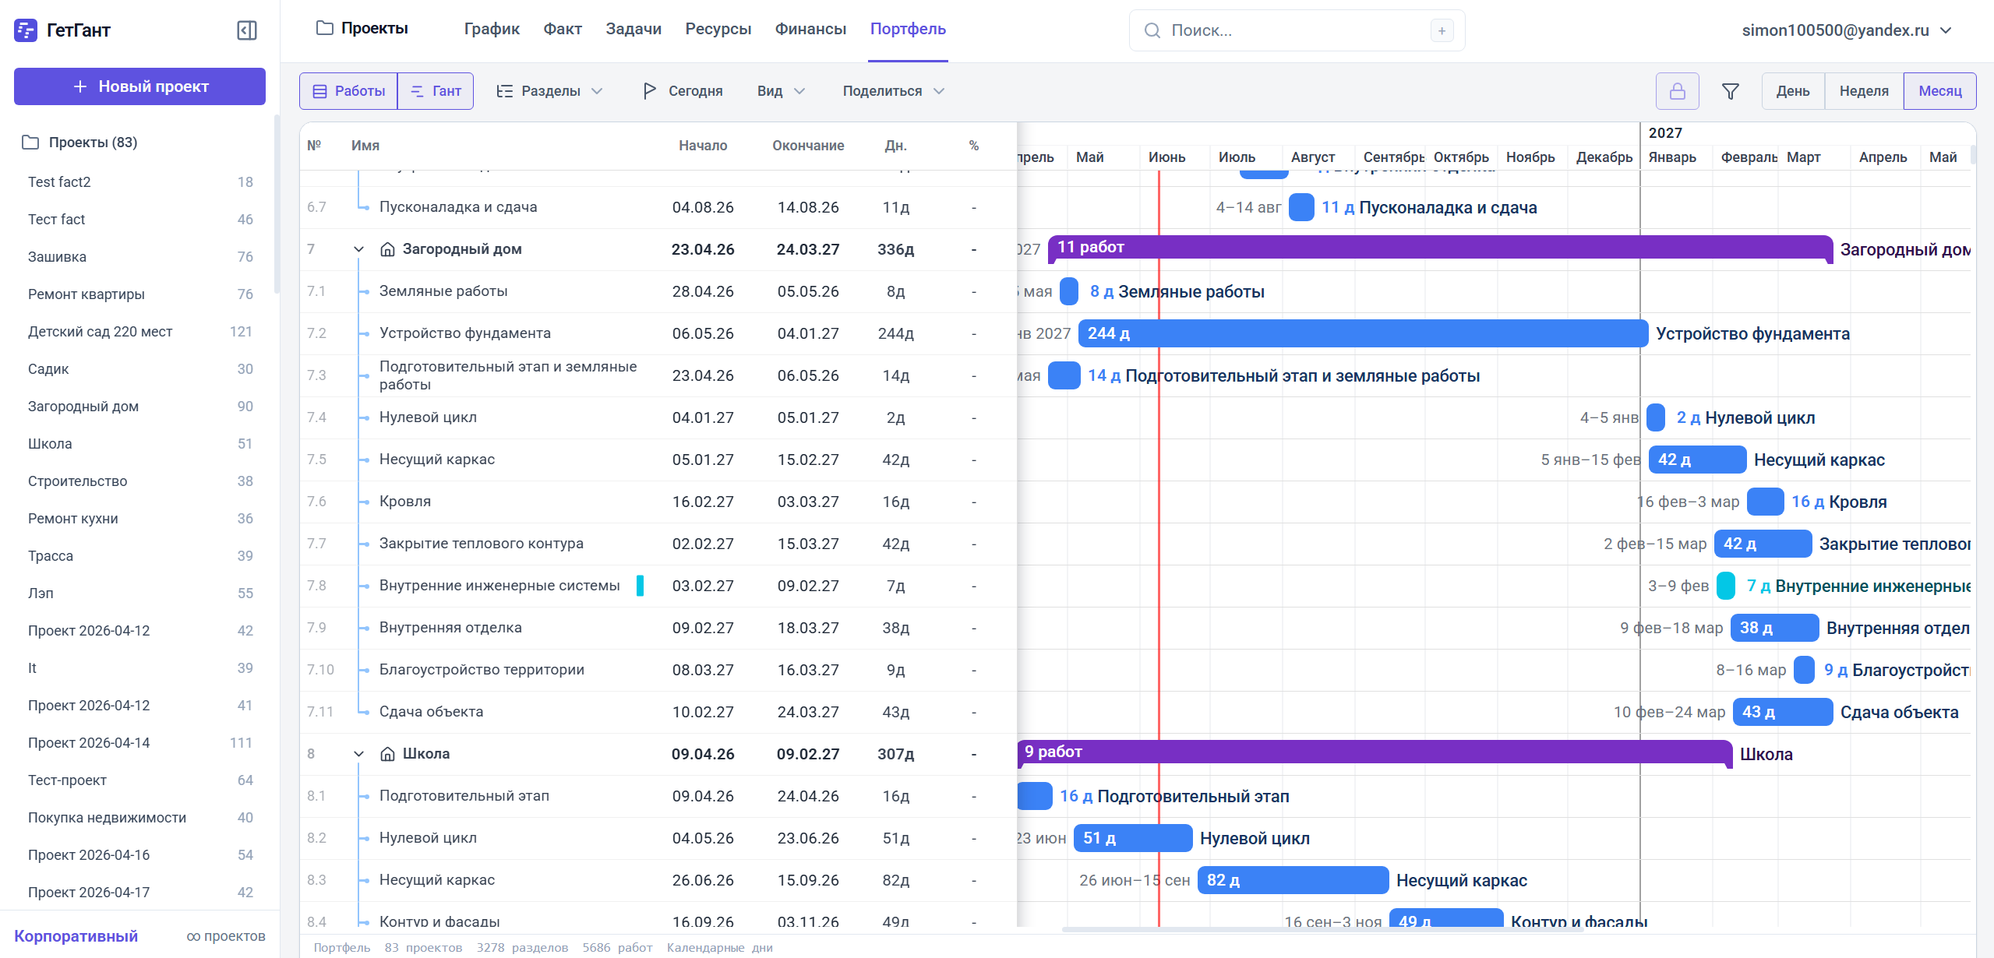This screenshot has width=1994, height=958.
Task: Click the Новый проект button
Action: [139, 86]
